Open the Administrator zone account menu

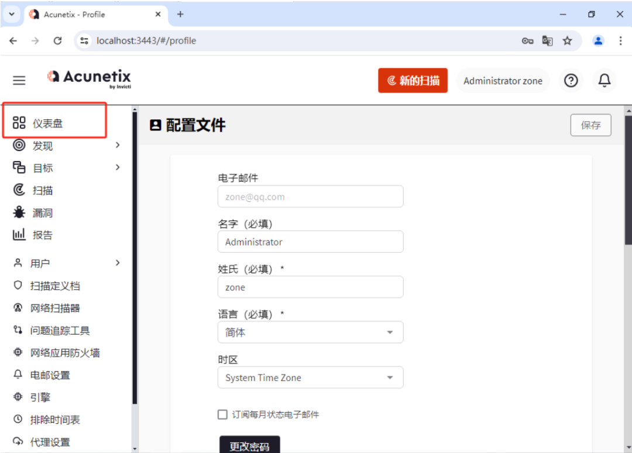pyautogui.click(x=503, y=80)
